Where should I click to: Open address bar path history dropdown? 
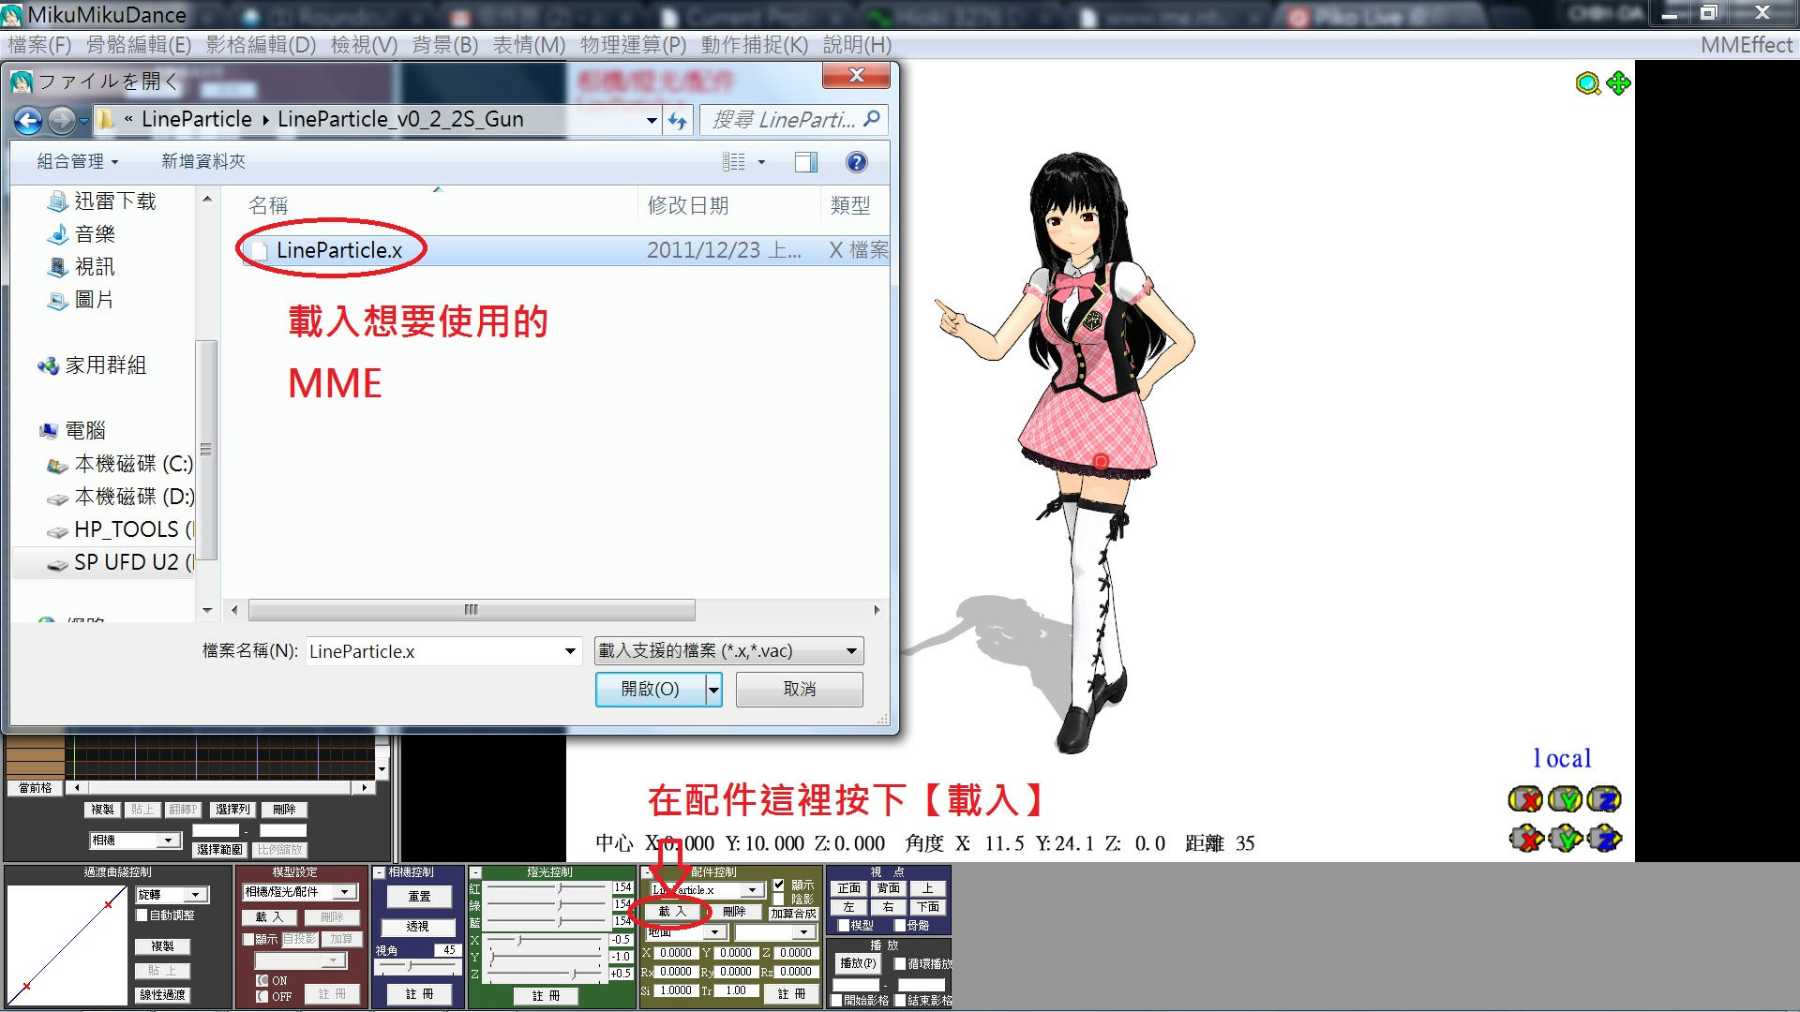[x=652, y=120]
